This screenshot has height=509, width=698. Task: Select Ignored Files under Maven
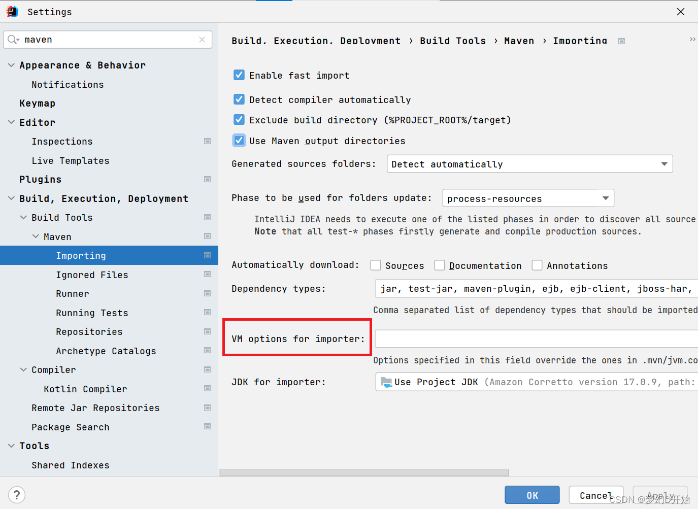click(x=92, y=275)
